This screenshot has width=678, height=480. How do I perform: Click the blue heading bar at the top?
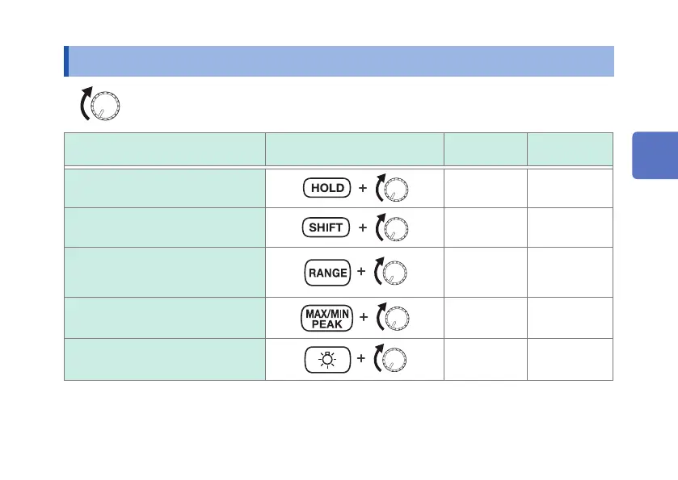pos(339,61)
